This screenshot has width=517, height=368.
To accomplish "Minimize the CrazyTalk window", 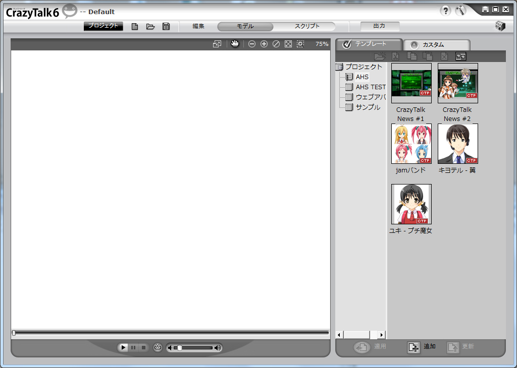I will coord(485,10).
